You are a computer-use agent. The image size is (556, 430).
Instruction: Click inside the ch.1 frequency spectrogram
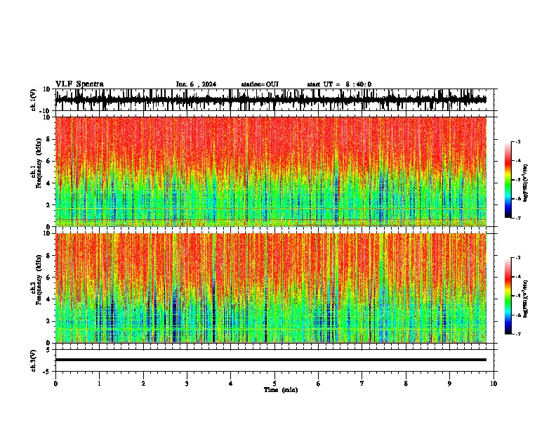[270, 171]
